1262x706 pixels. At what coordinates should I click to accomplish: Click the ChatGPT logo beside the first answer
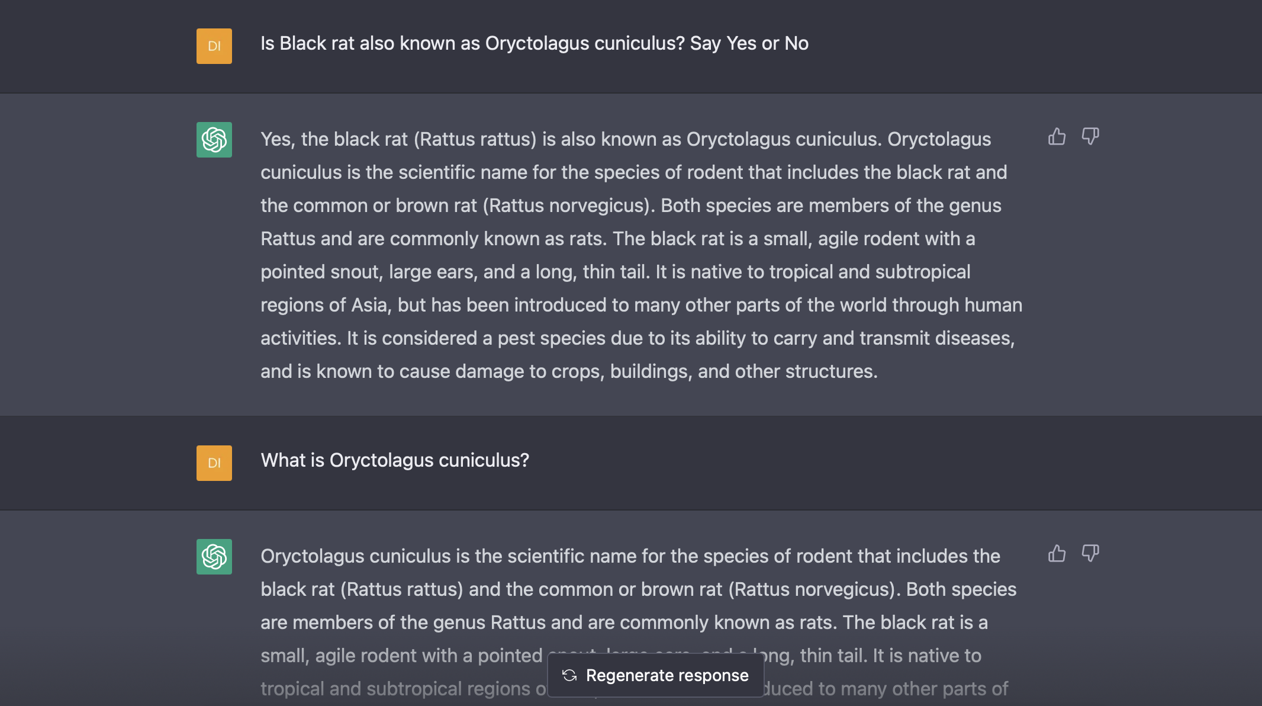click(x=214, y=140)
